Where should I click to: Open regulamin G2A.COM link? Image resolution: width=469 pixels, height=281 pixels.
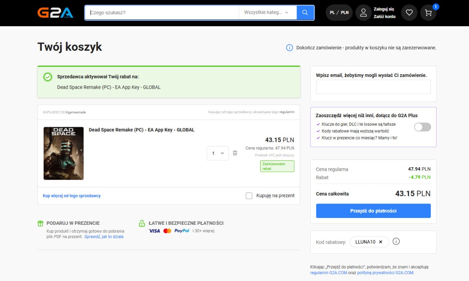coord(328,273)
